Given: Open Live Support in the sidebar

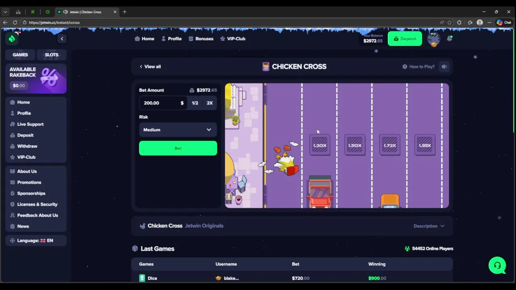Looking at the screenshot, I should pyautogui.click(x=36, y=124).
